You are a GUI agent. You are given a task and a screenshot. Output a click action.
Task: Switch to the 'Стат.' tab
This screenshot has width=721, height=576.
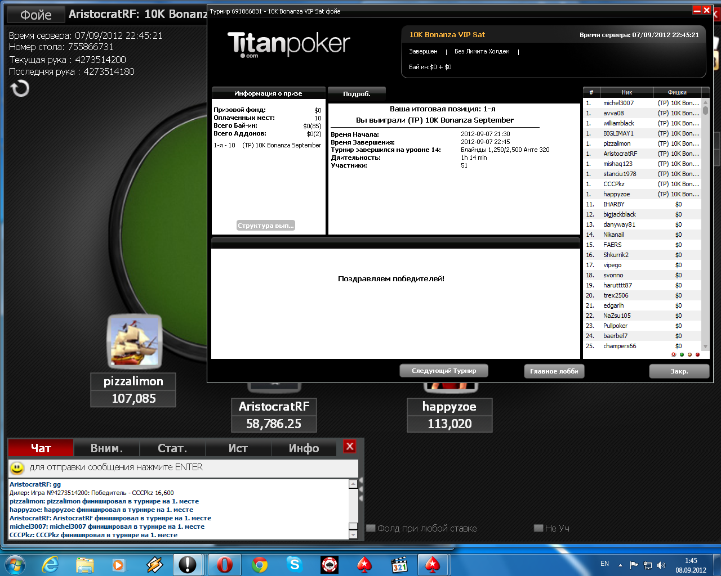[172, 448]
